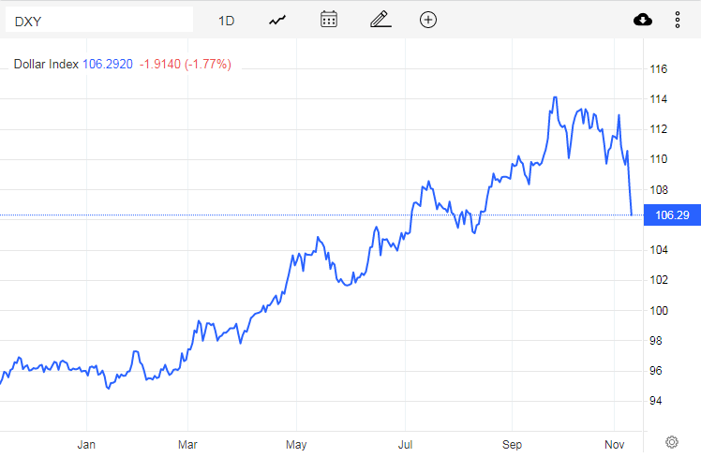Open chart settings with the gear icon
The height and width of the screenshot is (458, 701).
(x=671, y=442)
